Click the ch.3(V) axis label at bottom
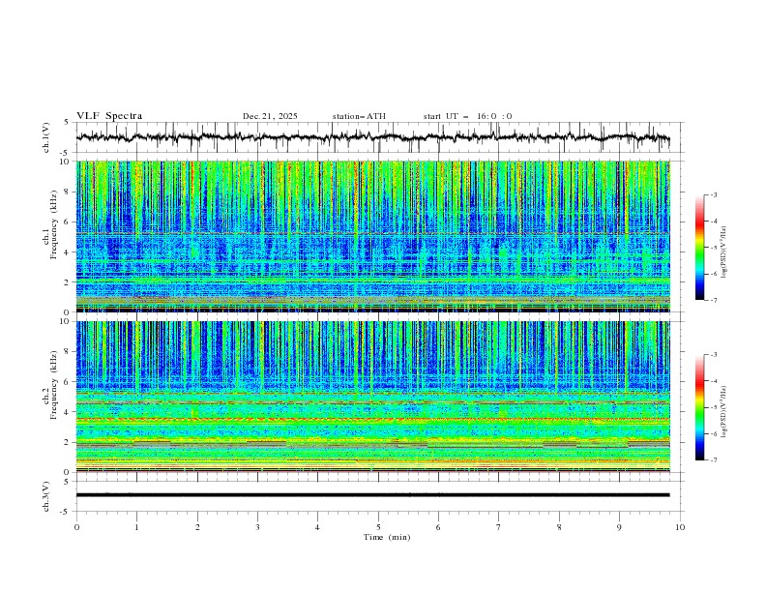Screen dimensions: 766x592 click(x=47, y=494)
